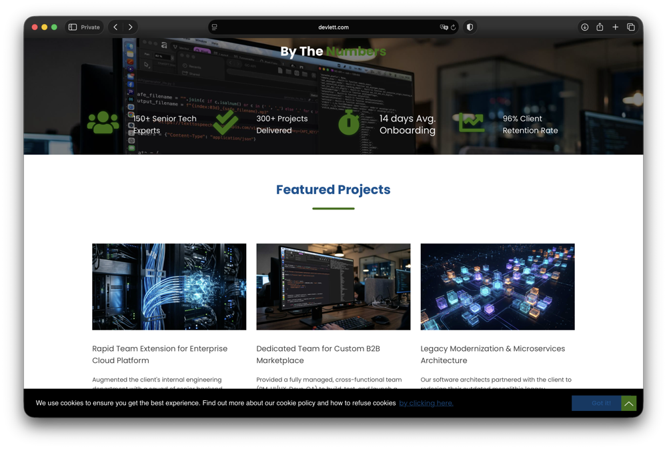Screen dimensions: 667x449
Task: Open the glowing microservices cubes image
Action: pos(498,286)
